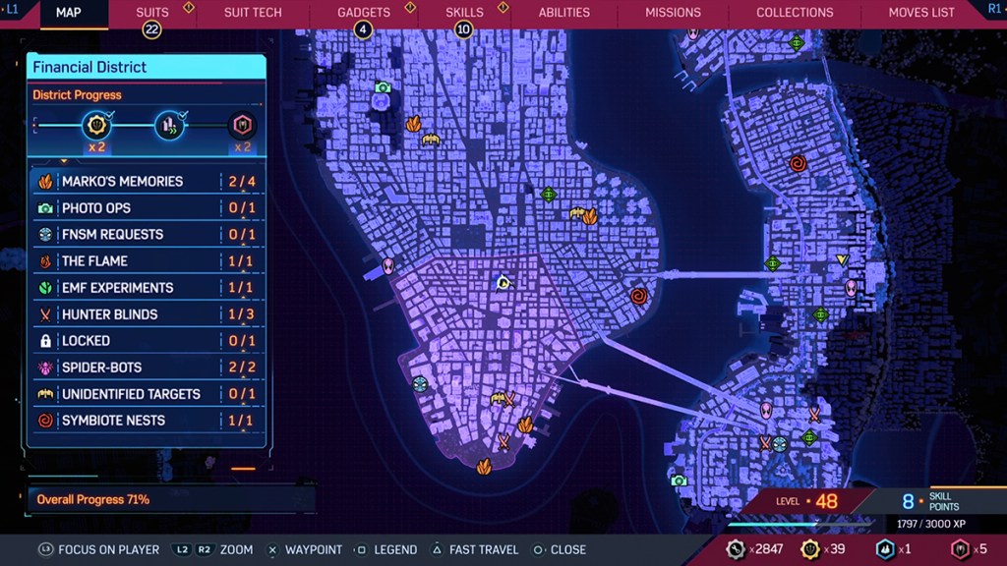1007x566 pixels.
Task: Click the final district progress hexagon node
Action: (242, 125)
